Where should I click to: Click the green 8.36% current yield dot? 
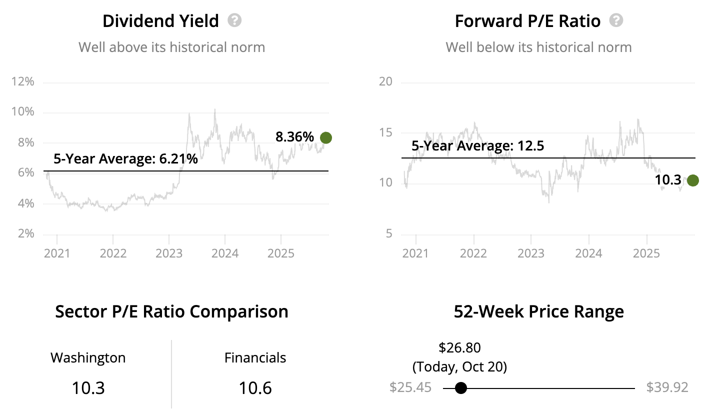pos(326,137)
